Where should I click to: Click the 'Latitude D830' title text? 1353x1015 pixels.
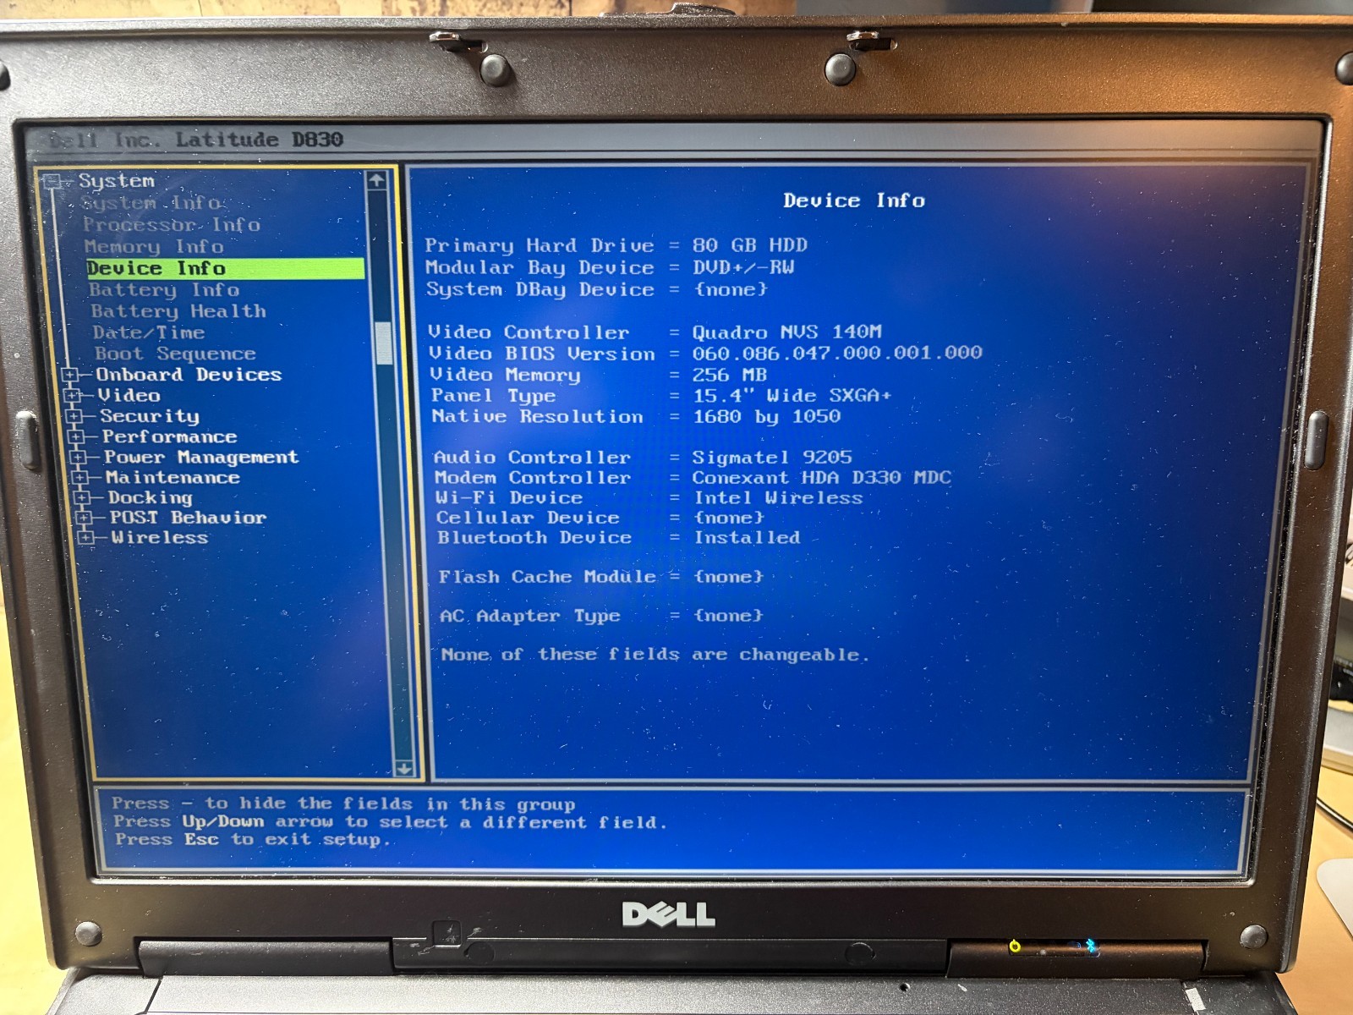tap(259, 140)
